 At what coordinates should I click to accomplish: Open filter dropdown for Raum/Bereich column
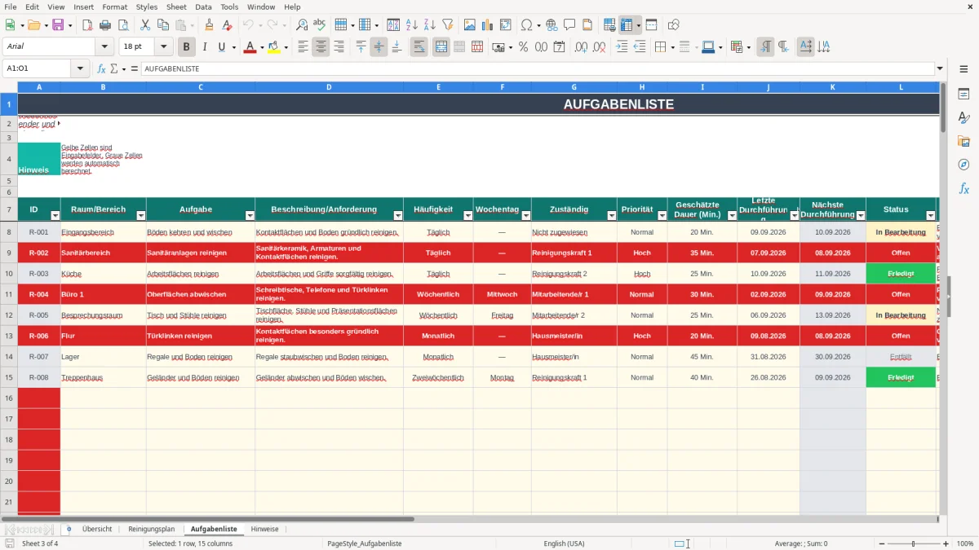(141, 216)
